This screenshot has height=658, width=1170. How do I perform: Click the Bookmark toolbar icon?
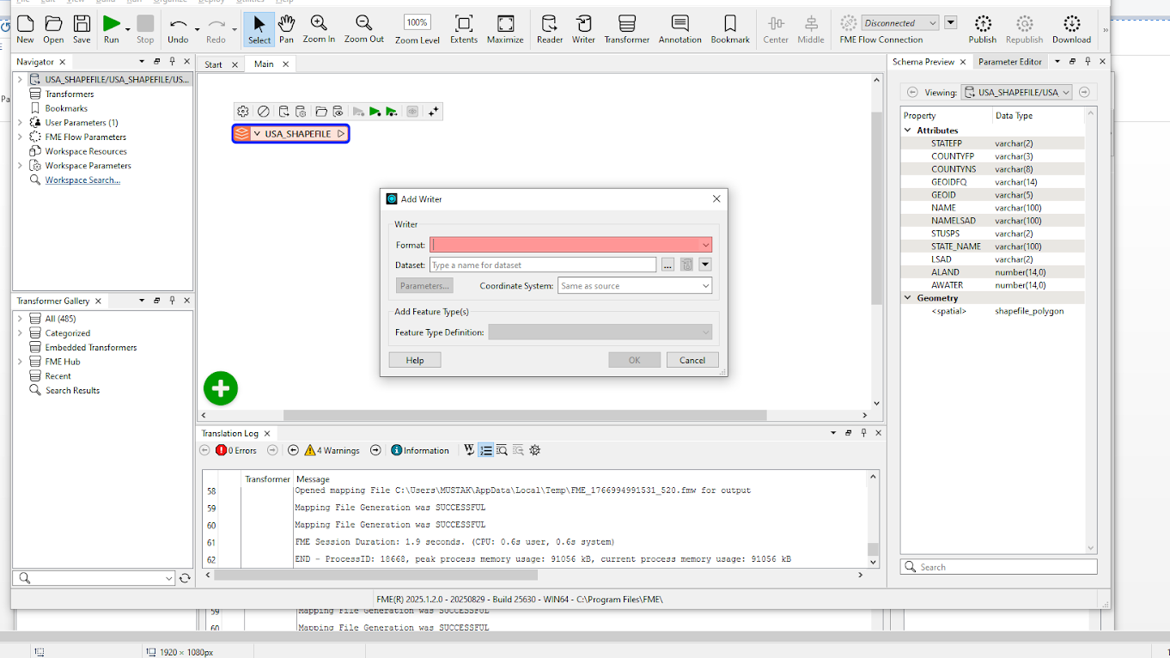pyautogui.click(x=730, y=28)
